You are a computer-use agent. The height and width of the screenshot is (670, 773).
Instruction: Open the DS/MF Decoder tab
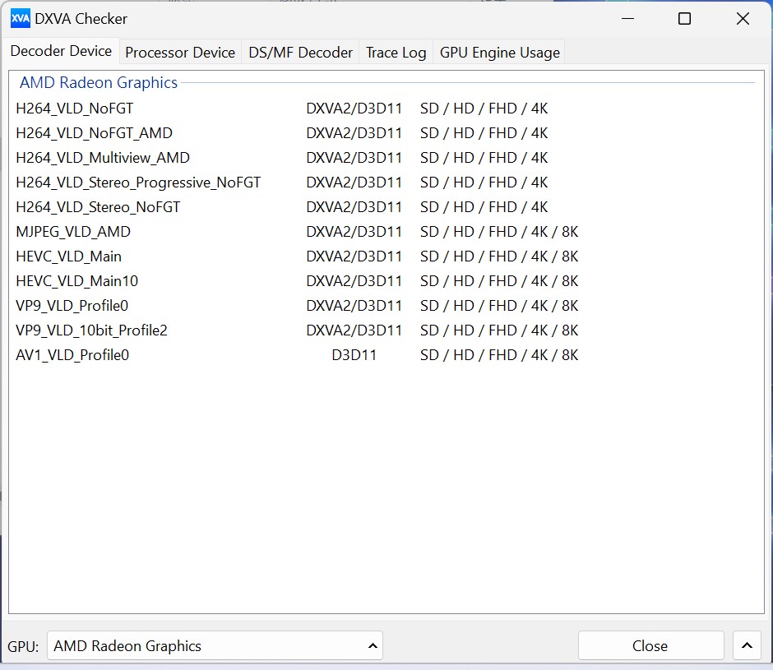click(x=300, y=53)
